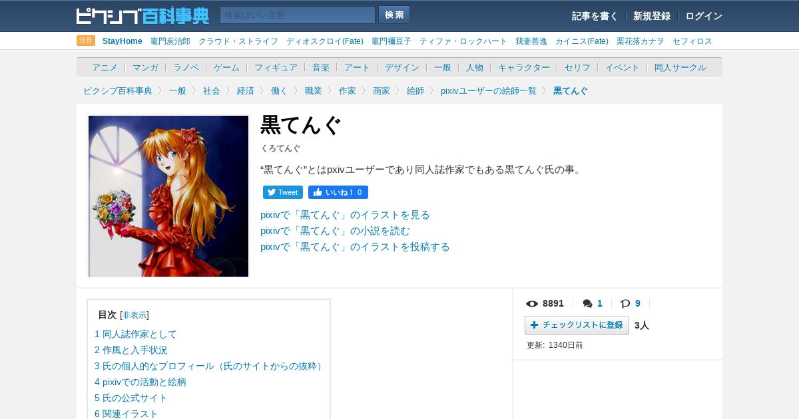Select 音楽 category menu item
Image resolution: width=799 pixels, height=419 pixels.
tap(321, 67)
